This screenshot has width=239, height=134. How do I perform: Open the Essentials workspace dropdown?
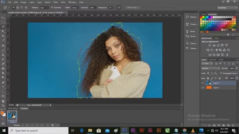[227, 7]
